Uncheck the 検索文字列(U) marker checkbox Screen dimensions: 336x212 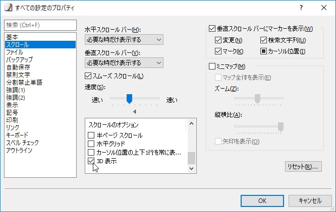tap(263, 40)
